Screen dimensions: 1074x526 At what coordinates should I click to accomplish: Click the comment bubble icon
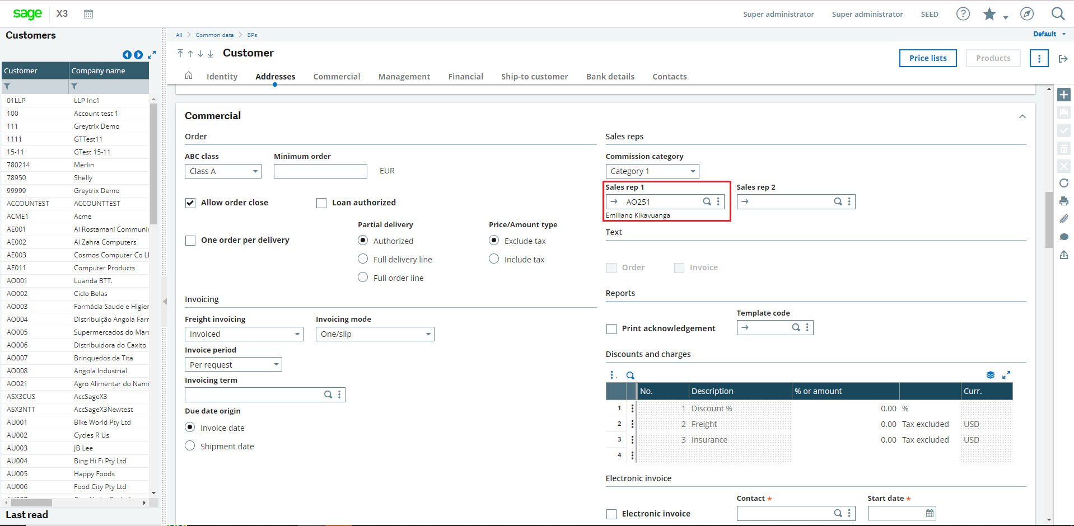tap(1064, 237)
